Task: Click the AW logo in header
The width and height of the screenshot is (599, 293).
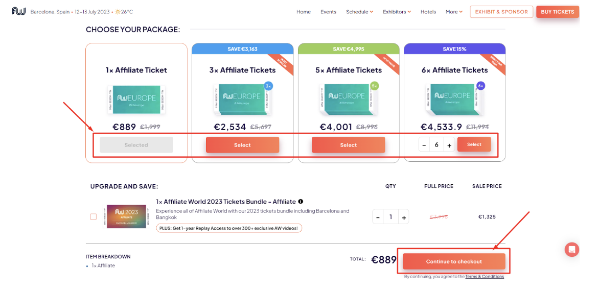Action: pos(18,11)
